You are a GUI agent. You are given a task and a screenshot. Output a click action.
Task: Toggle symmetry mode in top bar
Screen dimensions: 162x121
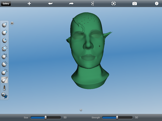[93, 4]
